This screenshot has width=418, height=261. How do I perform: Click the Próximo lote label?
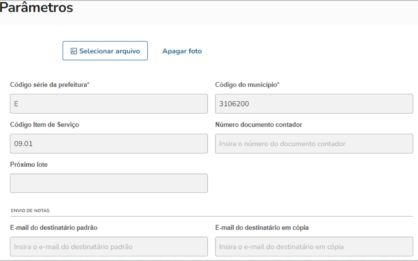(29, 164)
